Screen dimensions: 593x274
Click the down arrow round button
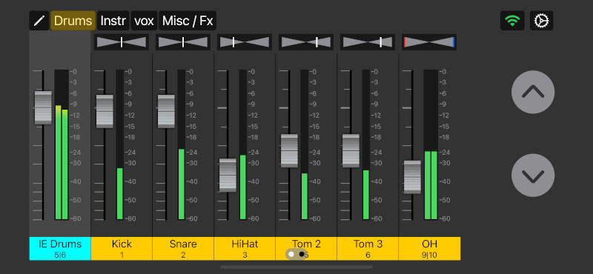tap(533, 175)
